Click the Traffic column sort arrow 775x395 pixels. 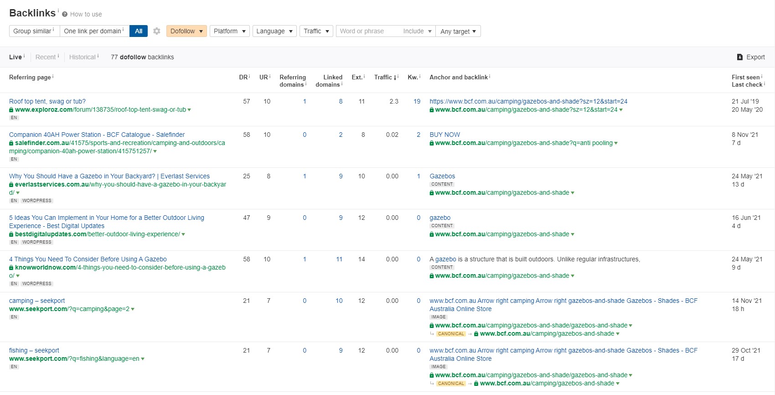click(395, 78)
